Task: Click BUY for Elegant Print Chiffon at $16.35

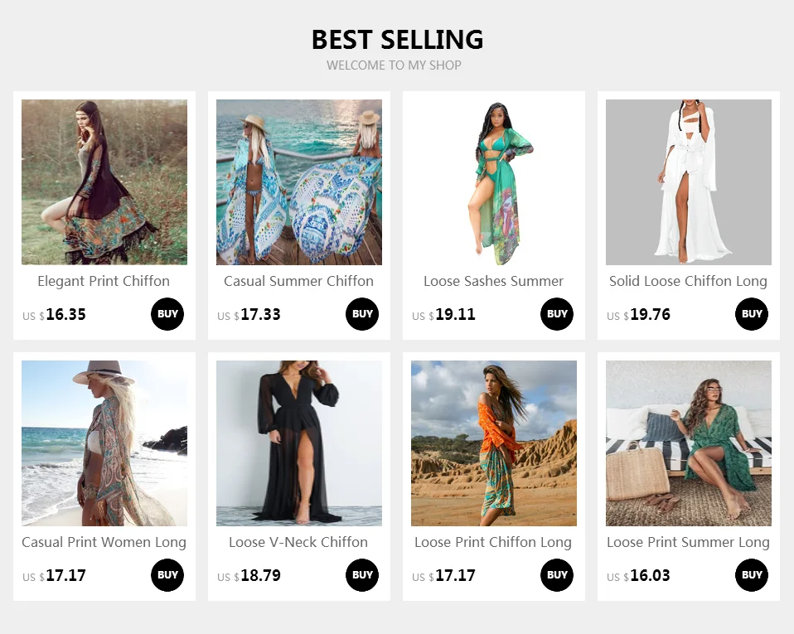Action: (167, 314)
